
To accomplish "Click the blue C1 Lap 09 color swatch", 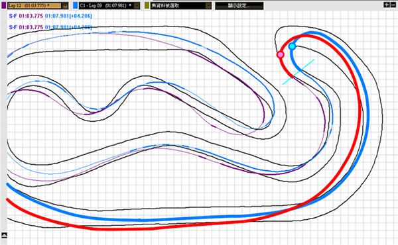I will (75, 5).
